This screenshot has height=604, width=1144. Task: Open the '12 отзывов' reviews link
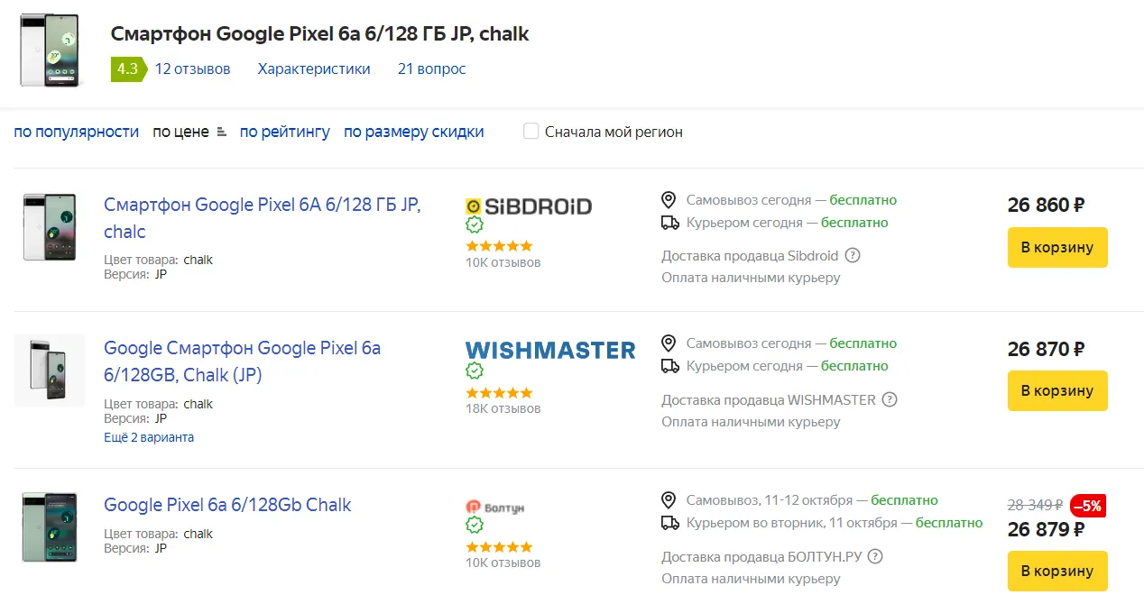coord(192,69)
